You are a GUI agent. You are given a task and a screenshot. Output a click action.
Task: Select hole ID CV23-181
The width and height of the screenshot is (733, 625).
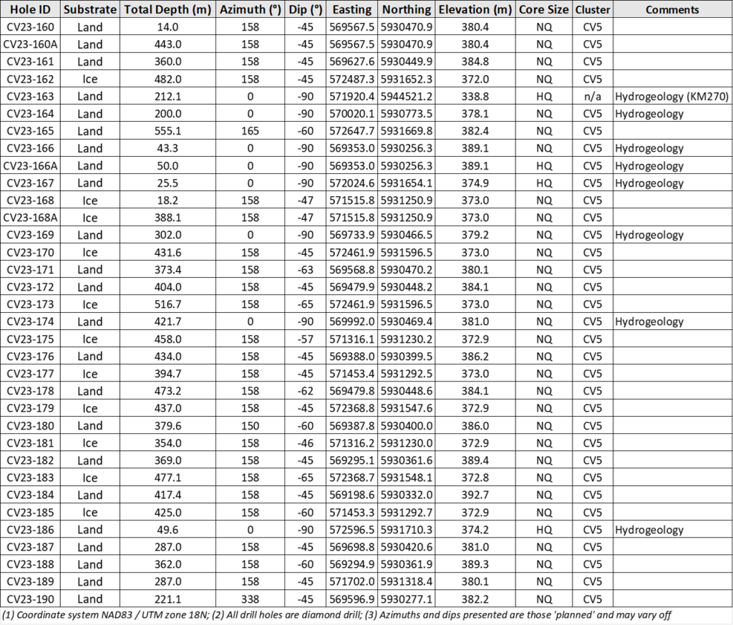coord(30,443)
